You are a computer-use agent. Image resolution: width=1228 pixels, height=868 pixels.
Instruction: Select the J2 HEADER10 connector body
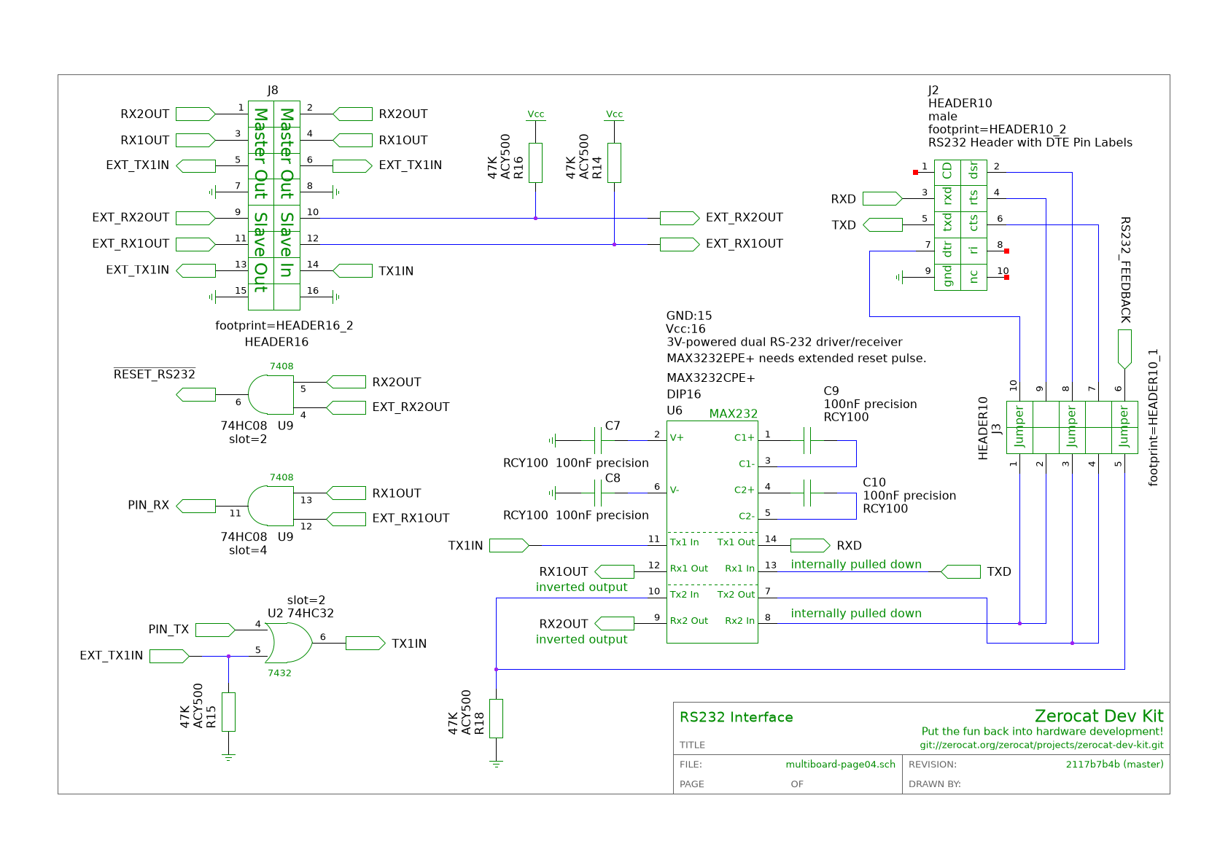pos(960,225)
